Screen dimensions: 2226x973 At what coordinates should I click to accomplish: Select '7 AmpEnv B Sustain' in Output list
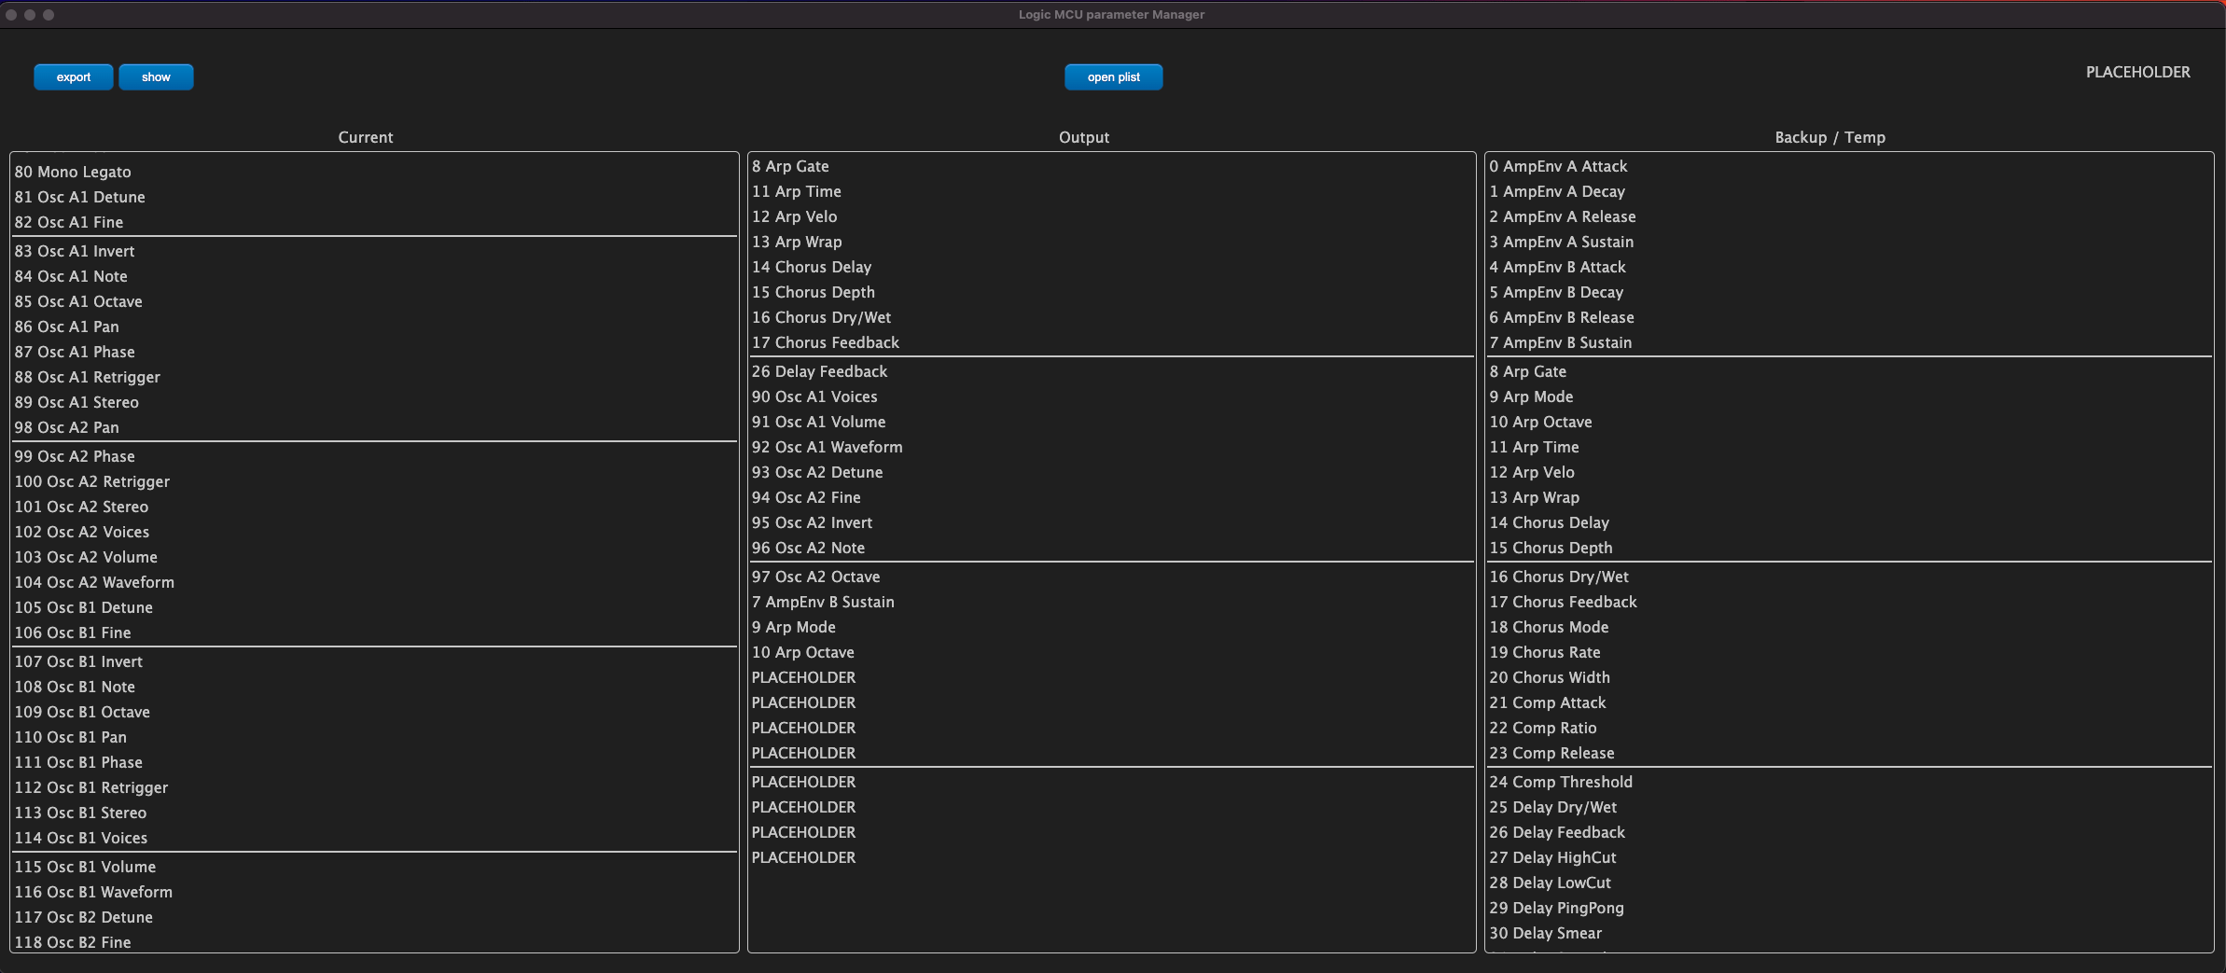[x=1111, y=602]
